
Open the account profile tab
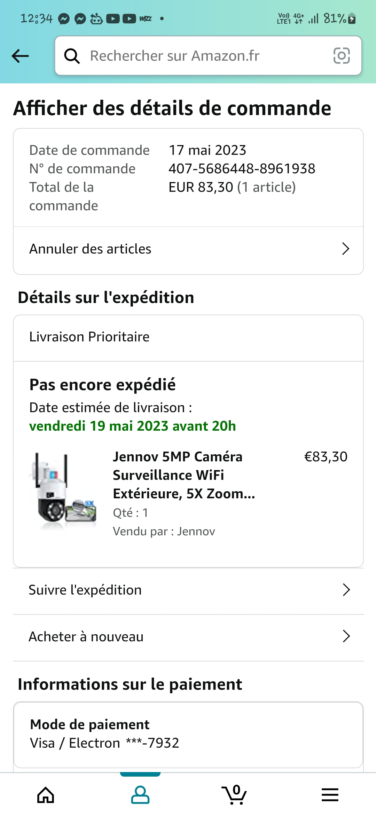(x=140, y=795)
